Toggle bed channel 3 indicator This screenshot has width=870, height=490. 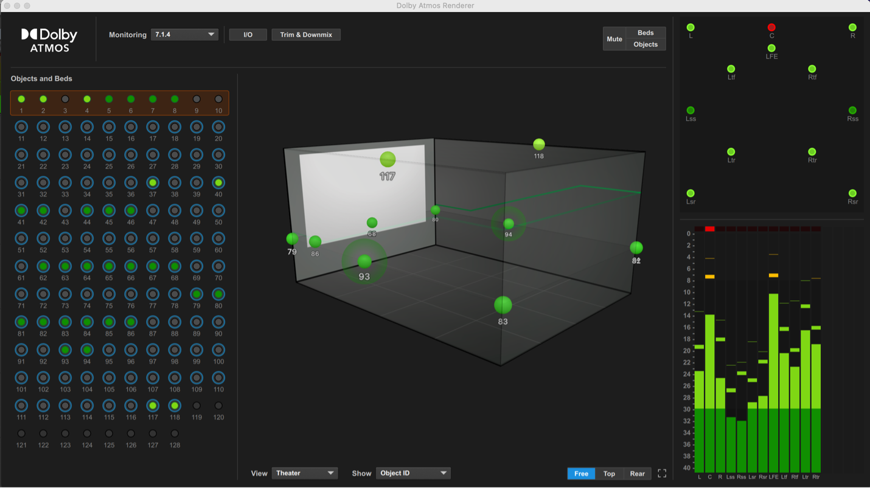(65, 99)
